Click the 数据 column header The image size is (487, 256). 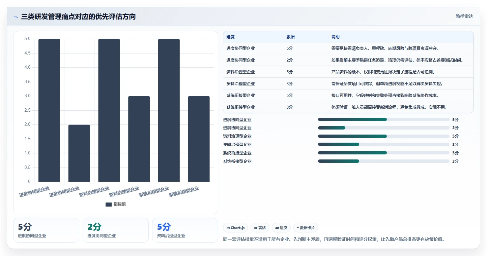[291, 37]
